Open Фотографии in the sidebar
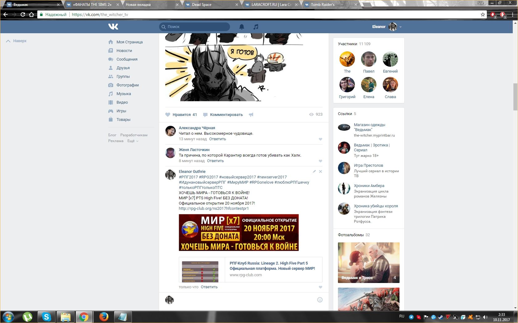The height and width of the screenshot is (323, 518). [x=127, y=85]
